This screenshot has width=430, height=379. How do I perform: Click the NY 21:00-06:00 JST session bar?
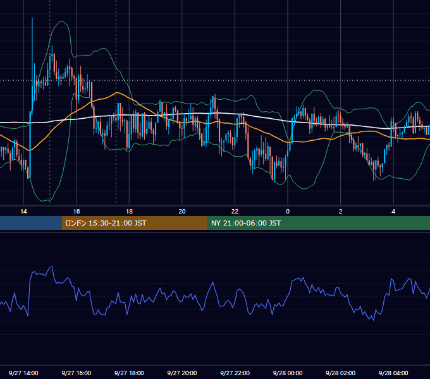[318, 223]
